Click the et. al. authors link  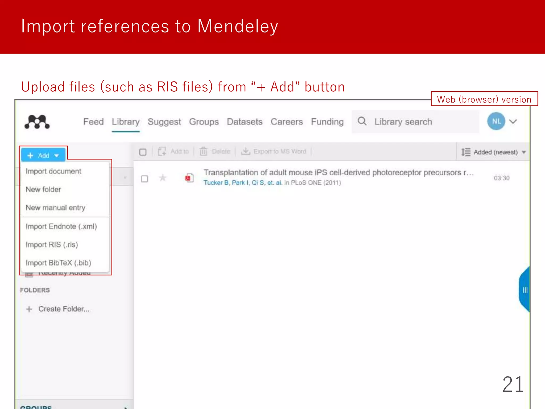click(x=275, y=183)
